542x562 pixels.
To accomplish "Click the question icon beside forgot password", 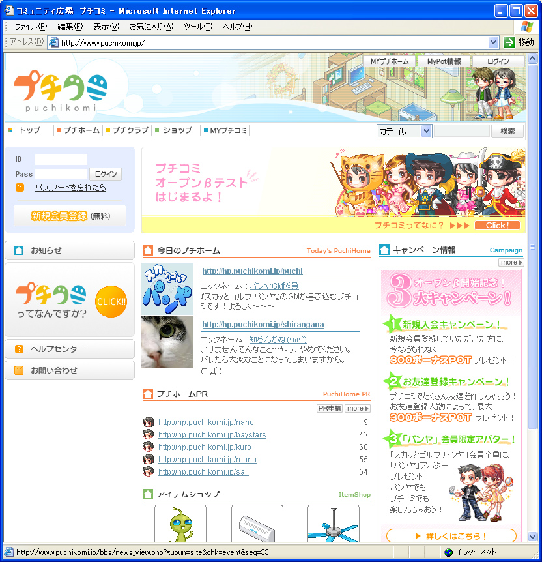I will pyautogui.click(x=20, y=188).
